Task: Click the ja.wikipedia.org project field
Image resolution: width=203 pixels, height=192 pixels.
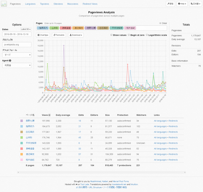Action: [17, 45]
